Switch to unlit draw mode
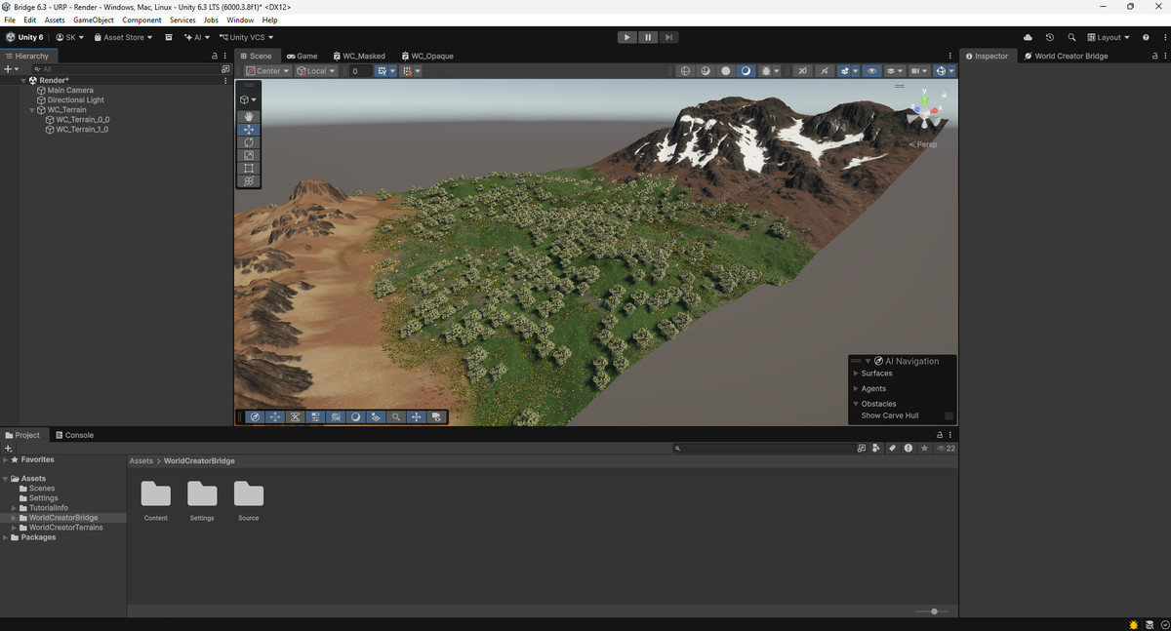 click(x=726, y=71)
